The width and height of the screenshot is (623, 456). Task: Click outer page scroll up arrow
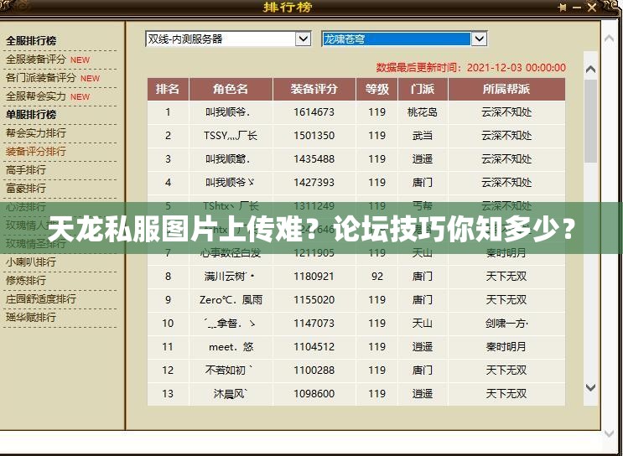point(609,39)
